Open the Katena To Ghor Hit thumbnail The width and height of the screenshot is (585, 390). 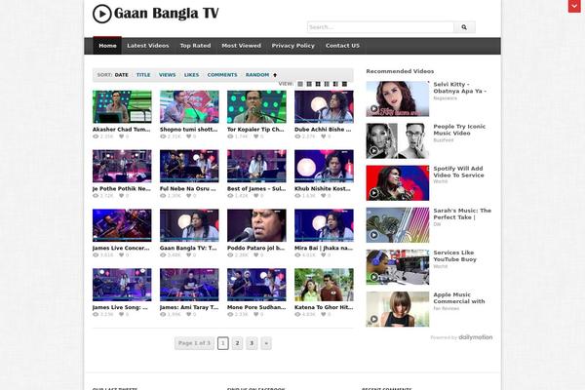pyautogui.click(x=324, y=285)
